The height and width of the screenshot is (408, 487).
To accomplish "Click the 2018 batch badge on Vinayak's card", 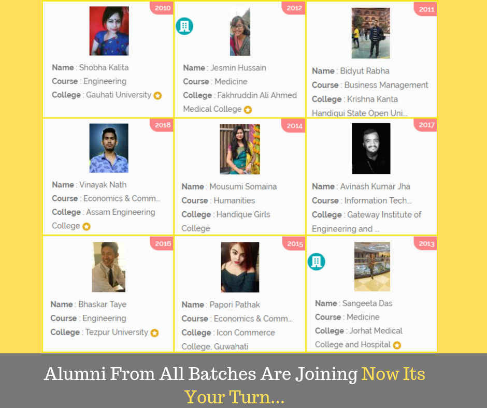I will (x=162, y=125).
